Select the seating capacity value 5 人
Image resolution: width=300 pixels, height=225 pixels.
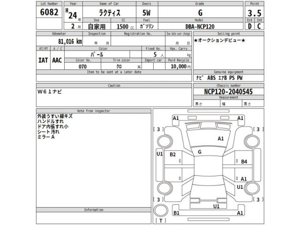(x=158, y=55)
